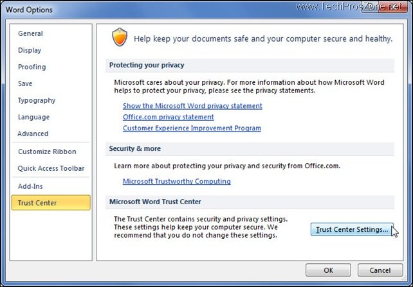This screenshot has width=413, height=287.
Task: Confirm the dialog with OK
Action: coord(328,270)
